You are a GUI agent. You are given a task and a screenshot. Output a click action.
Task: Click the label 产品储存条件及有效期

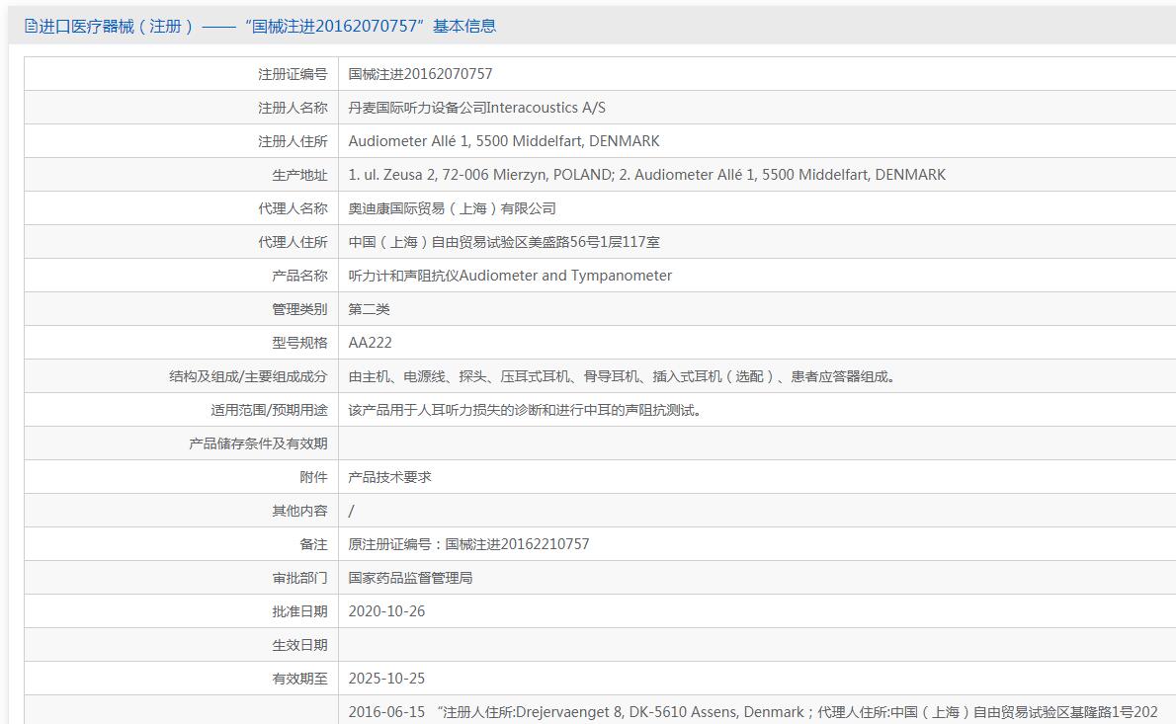point(258,443)
